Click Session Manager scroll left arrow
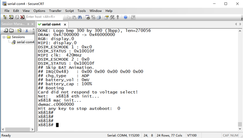The image size is (243, 138). (3, 129)
